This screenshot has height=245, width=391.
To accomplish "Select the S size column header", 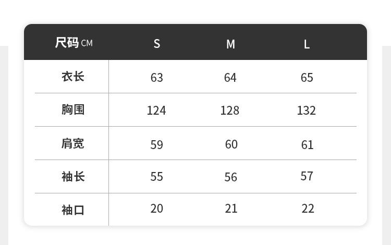I will click(x=157, y=44).
